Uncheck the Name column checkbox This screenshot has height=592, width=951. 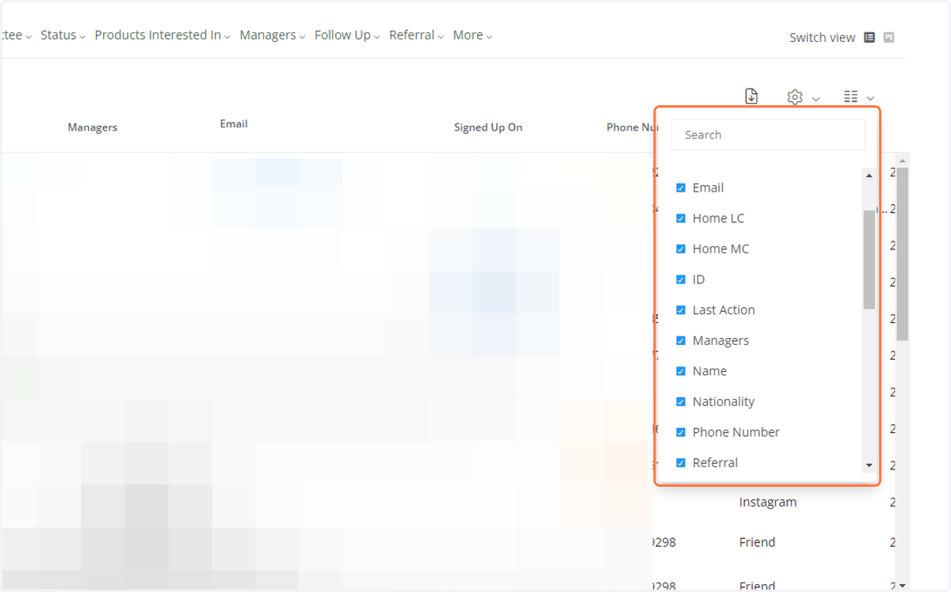pyautogui.click(x=680, y=371)
